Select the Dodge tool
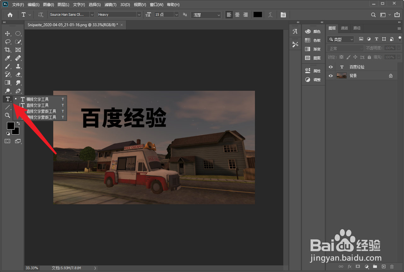The height and width of the screenshot is (272, 404). (8, 91)
